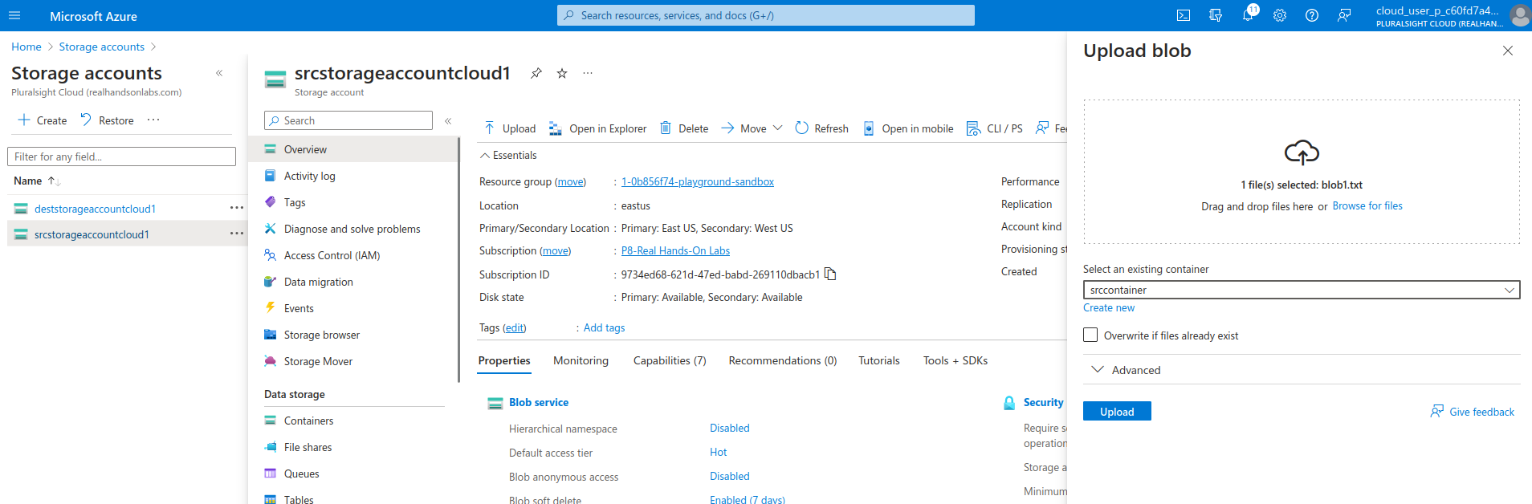Viewport: 1532px width, 504px height.
Task: Switch to the Monitoring tab
Action: click(x=581, y=360)
